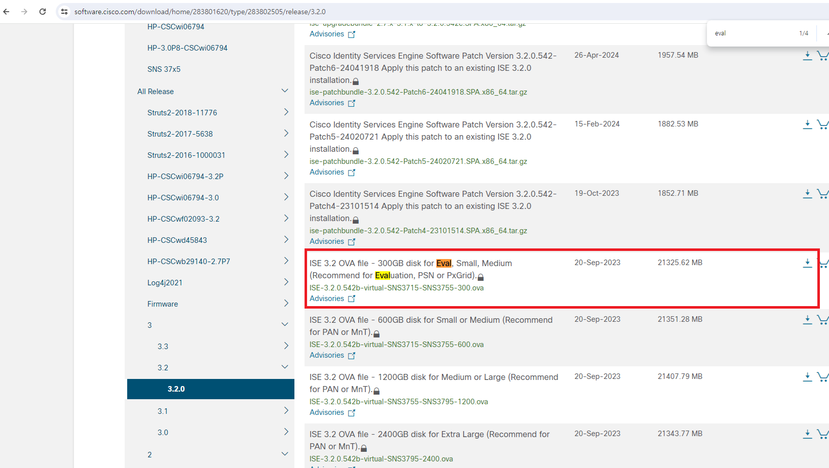Screen dimensions: 829x468
Task: Expand release 3.0
Action: coord(286,432)
